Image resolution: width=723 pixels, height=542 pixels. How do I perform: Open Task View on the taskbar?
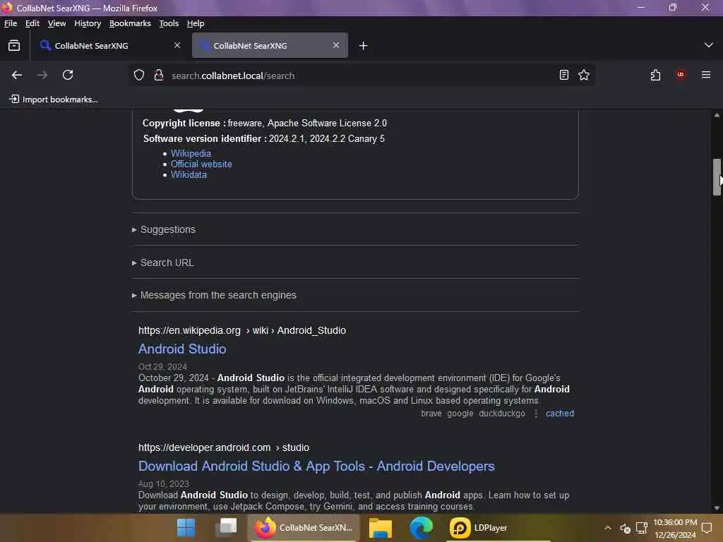(226, 527)
